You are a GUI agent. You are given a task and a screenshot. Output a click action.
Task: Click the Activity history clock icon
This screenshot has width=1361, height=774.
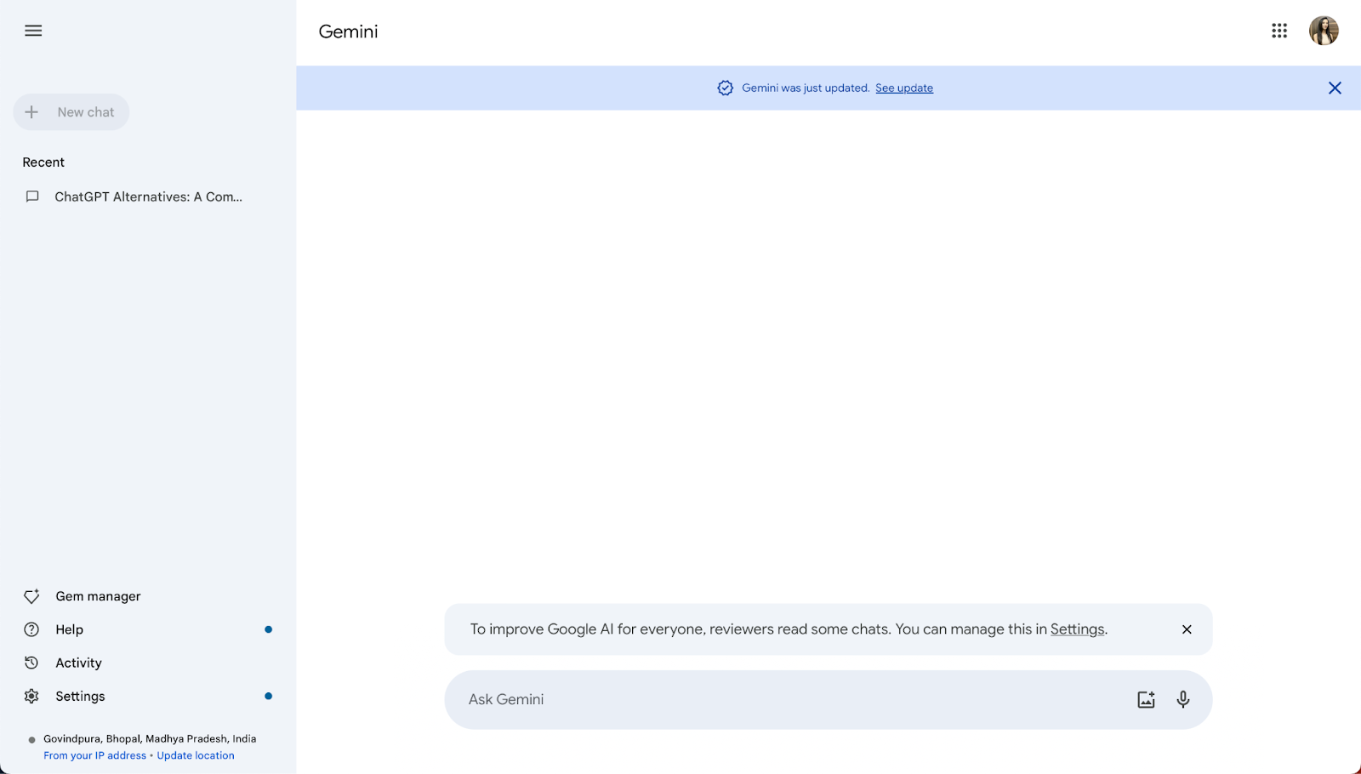(x=31, y=663)
